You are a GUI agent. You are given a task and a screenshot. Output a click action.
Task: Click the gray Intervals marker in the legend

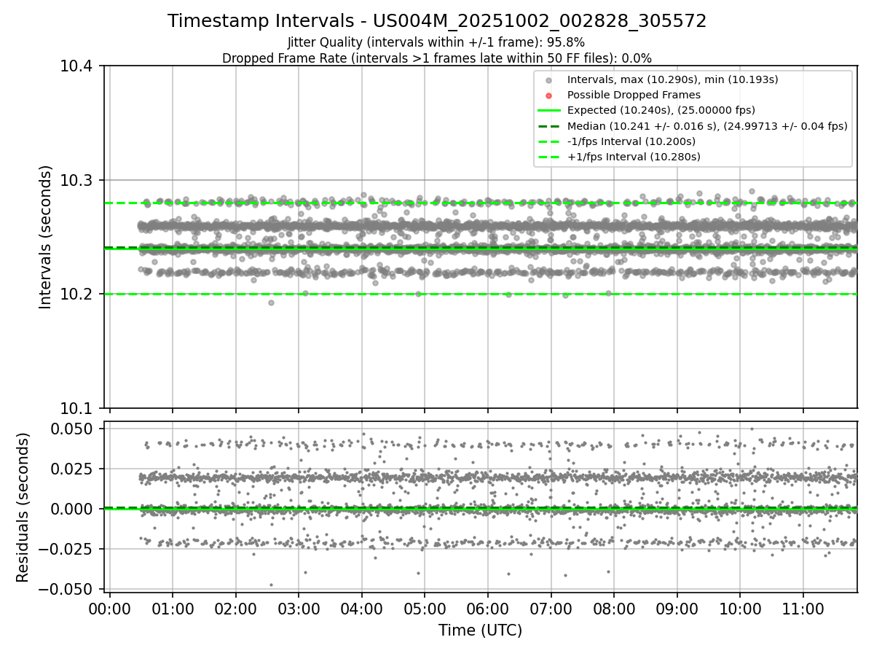[x=549, y=80]
